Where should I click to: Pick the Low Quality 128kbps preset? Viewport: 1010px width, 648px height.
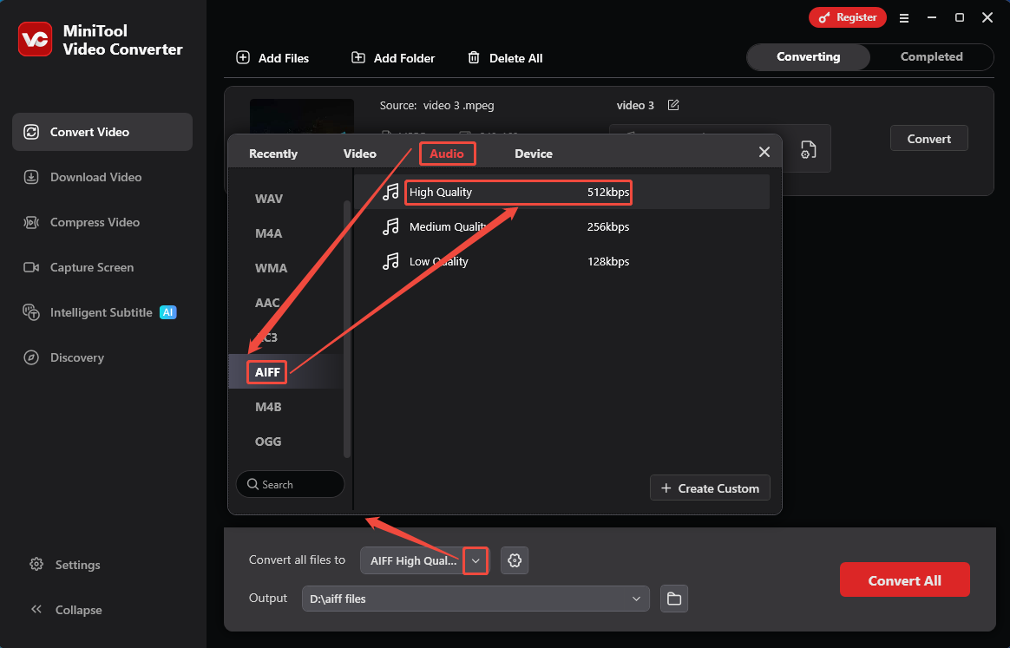[518, 261]
